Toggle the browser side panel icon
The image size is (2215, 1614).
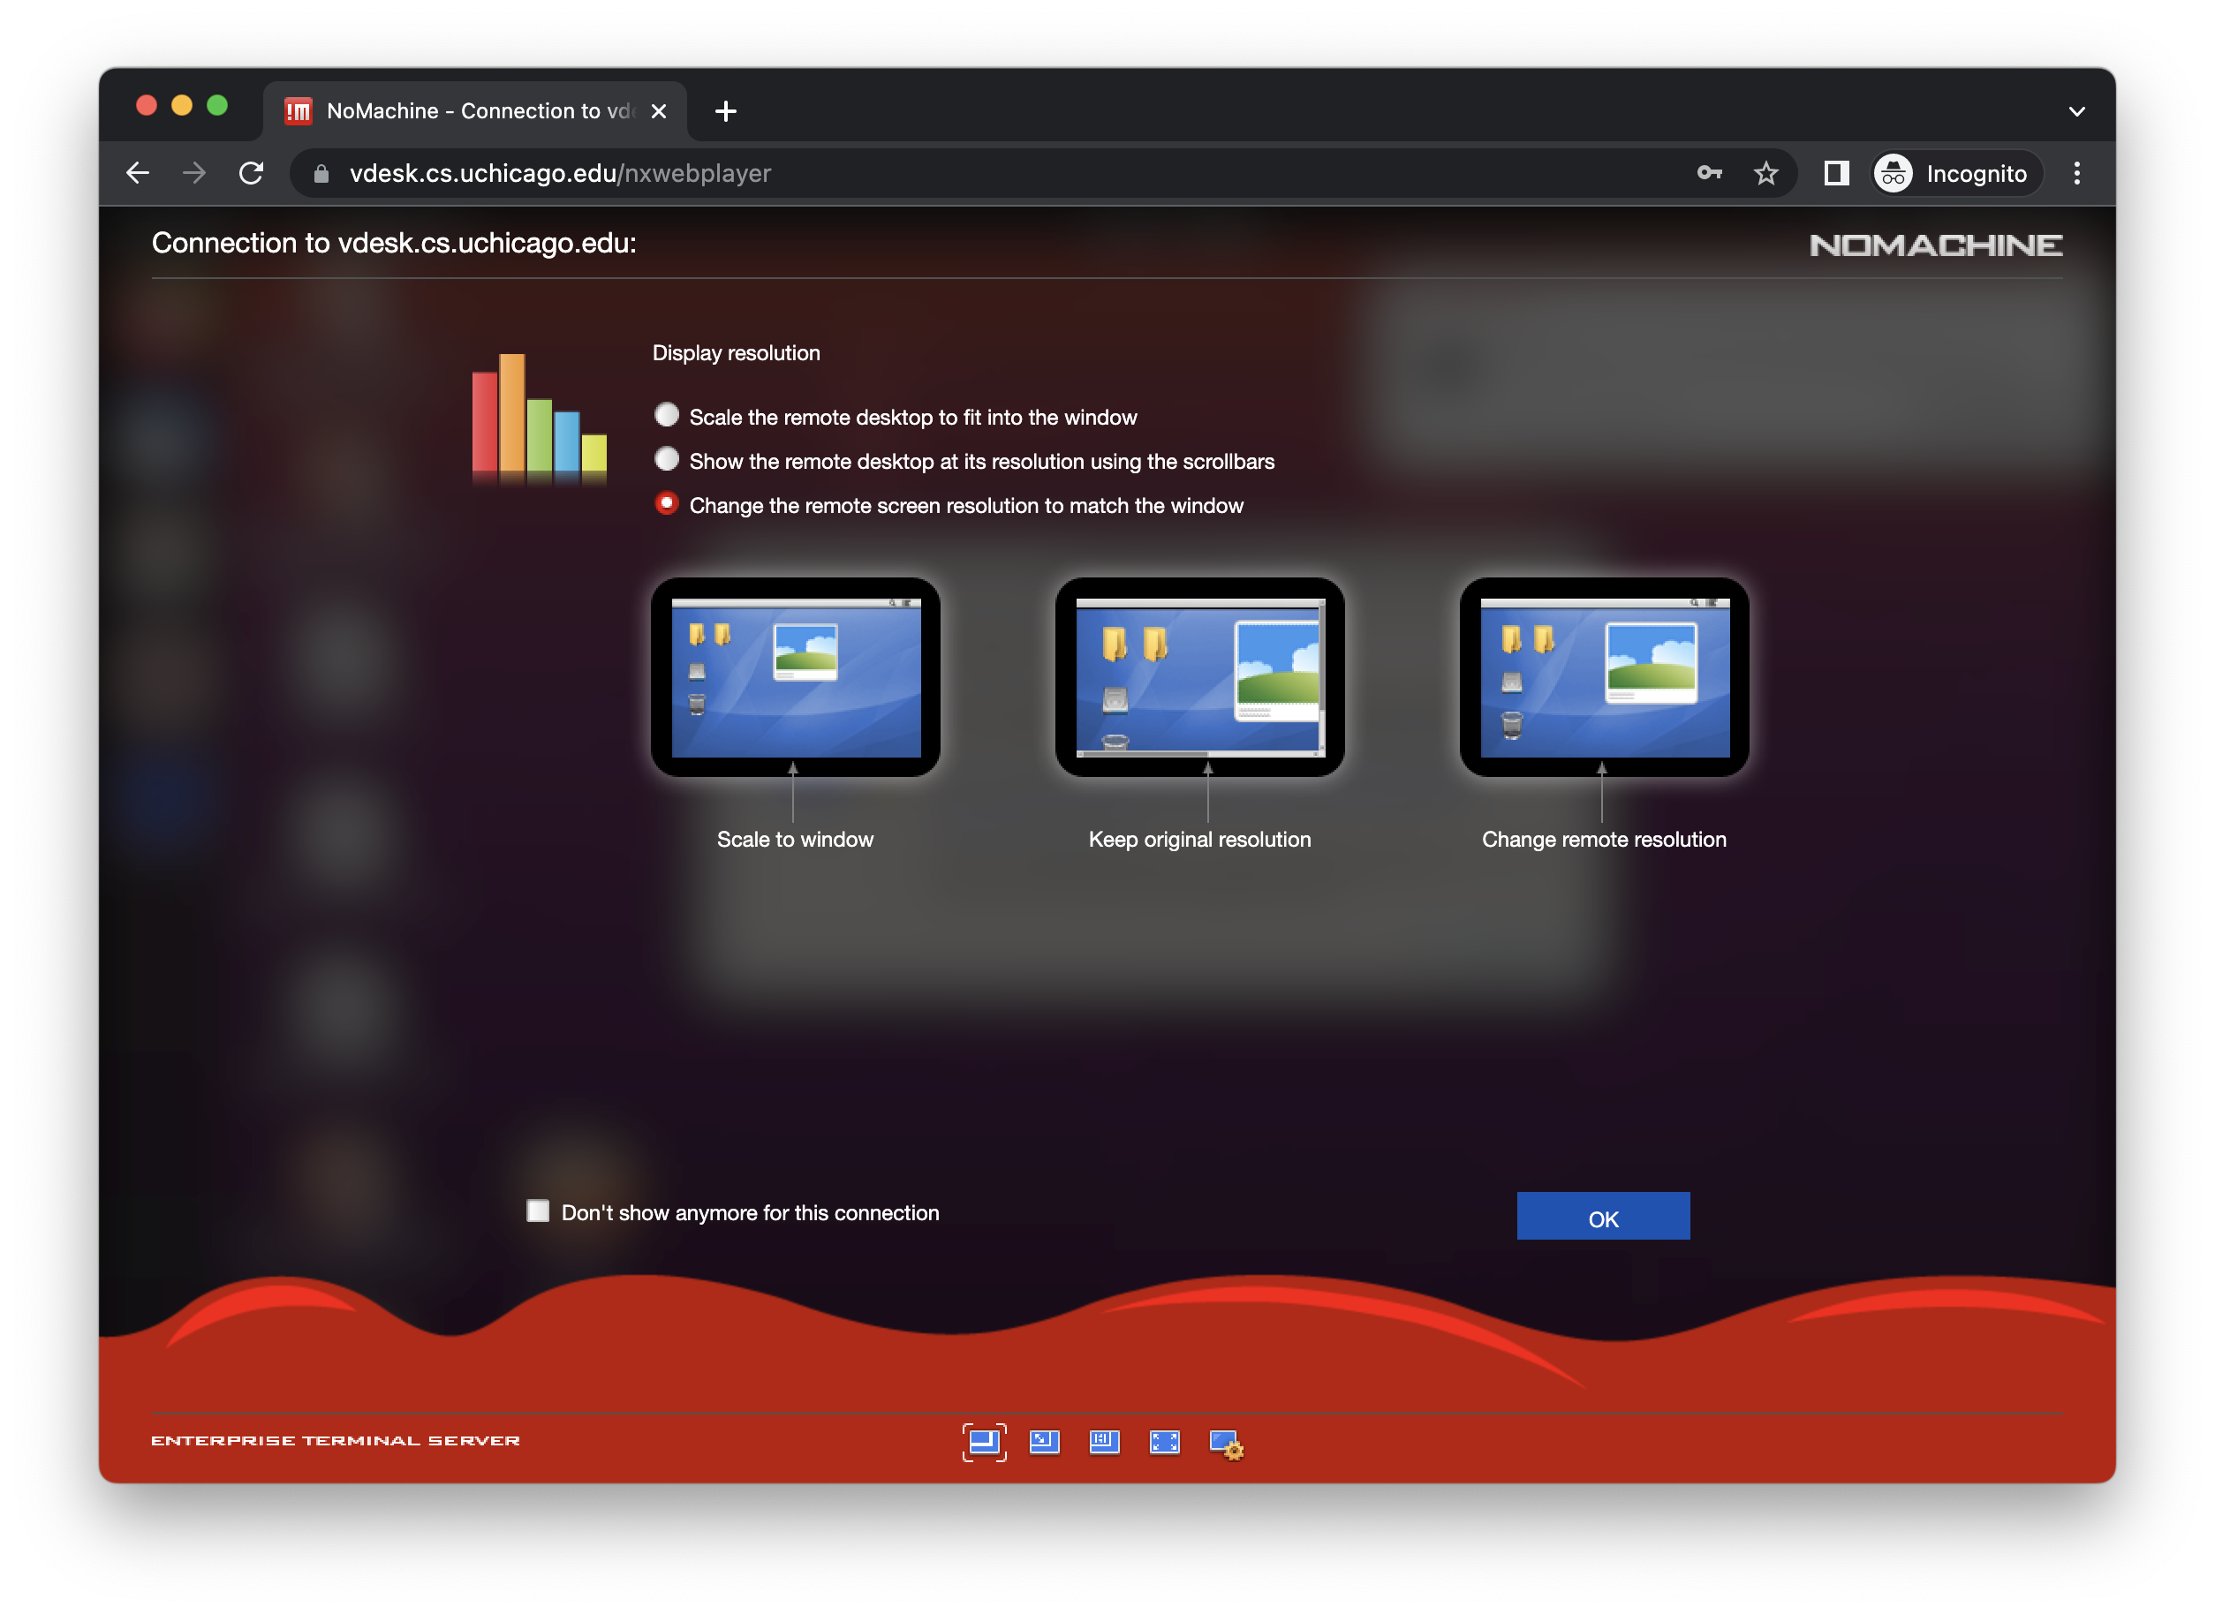pos(1836,174)
